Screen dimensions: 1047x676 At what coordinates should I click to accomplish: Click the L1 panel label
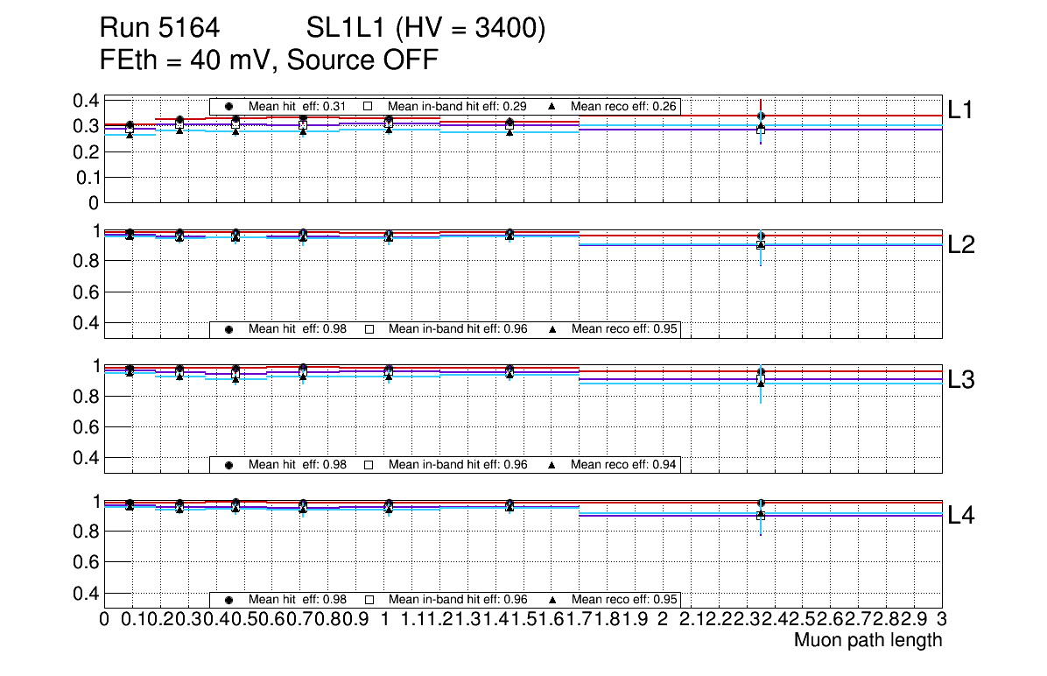[960, 109]
